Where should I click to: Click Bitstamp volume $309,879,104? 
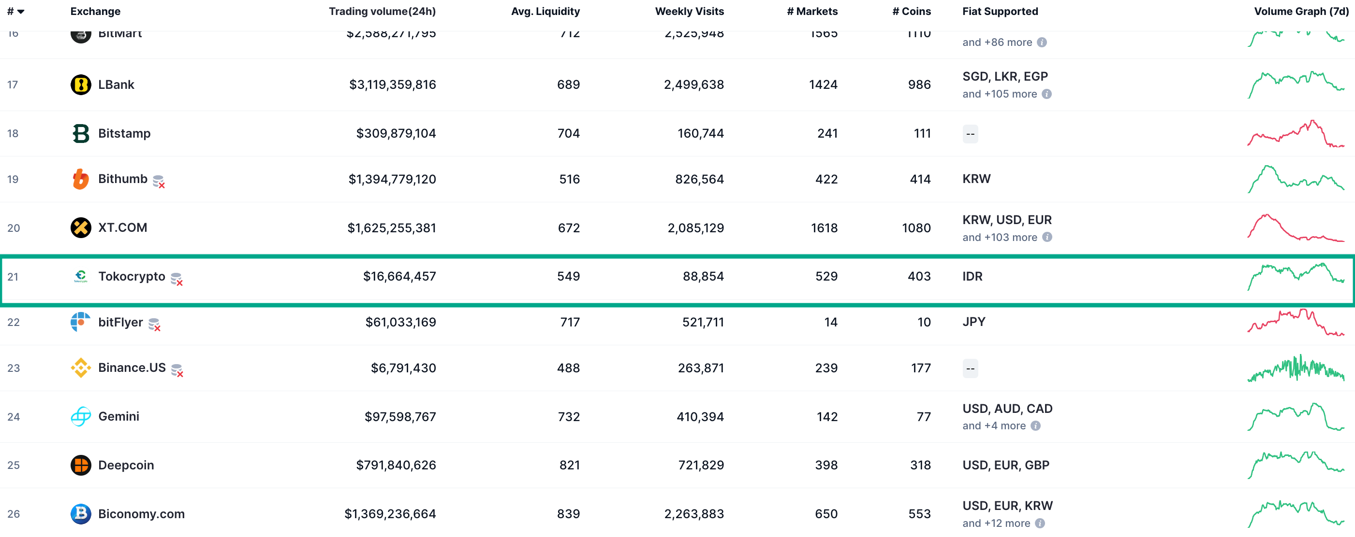point(396,133)
